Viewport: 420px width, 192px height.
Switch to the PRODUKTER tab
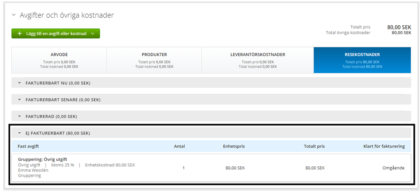(x=154, y=60)
